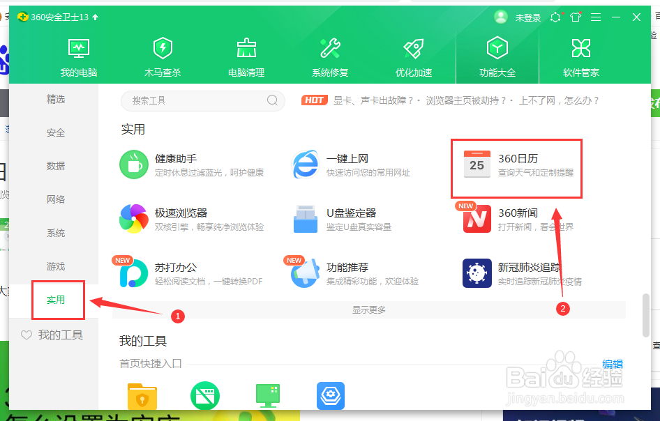Open 电脑清理 broom icon
The image size is (660, 421).
pos(246,48)
